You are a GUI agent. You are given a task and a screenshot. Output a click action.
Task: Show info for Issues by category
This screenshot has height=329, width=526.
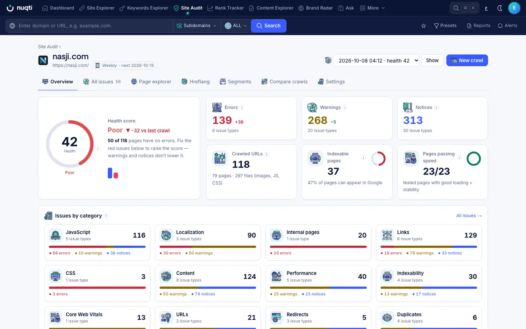click(106, 216)
